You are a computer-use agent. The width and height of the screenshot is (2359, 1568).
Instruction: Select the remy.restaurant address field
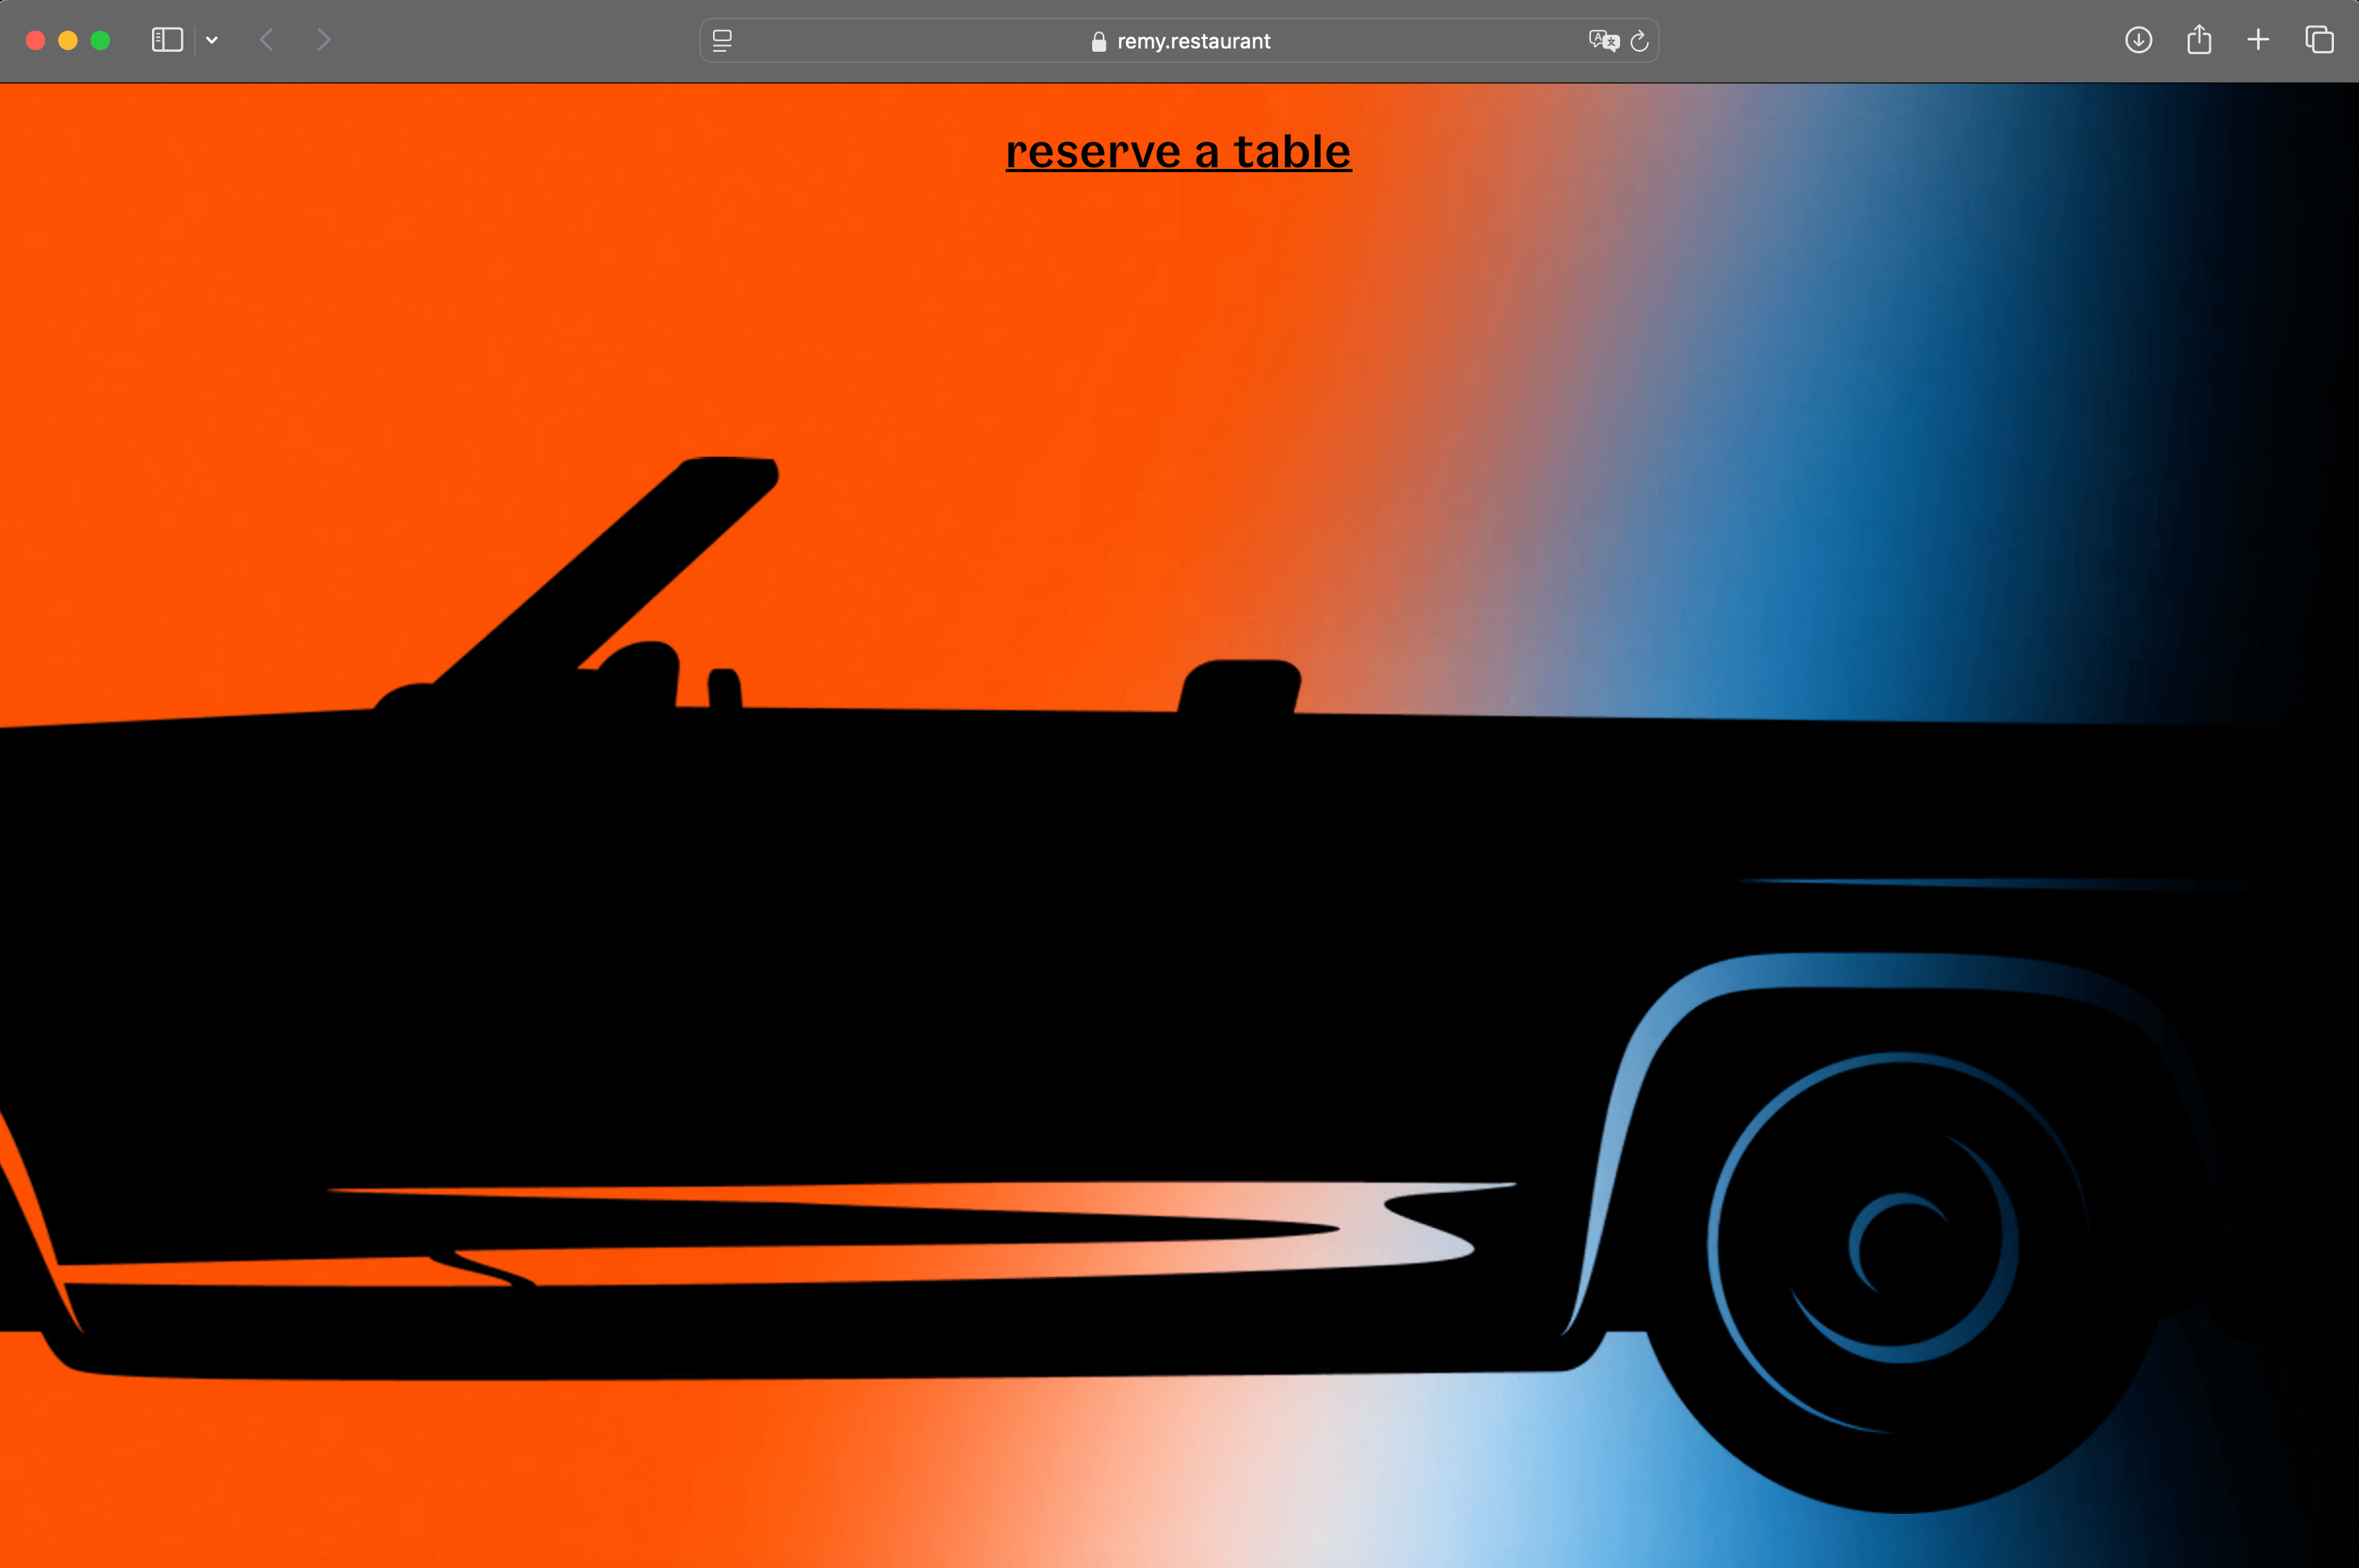[x=1193, y=41]
